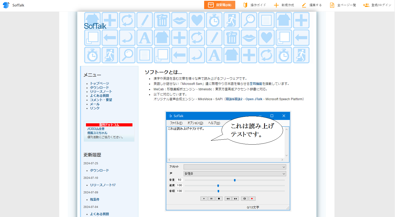
Task: Follow the Open JTalk link in the description
Action: click(254, 99)
